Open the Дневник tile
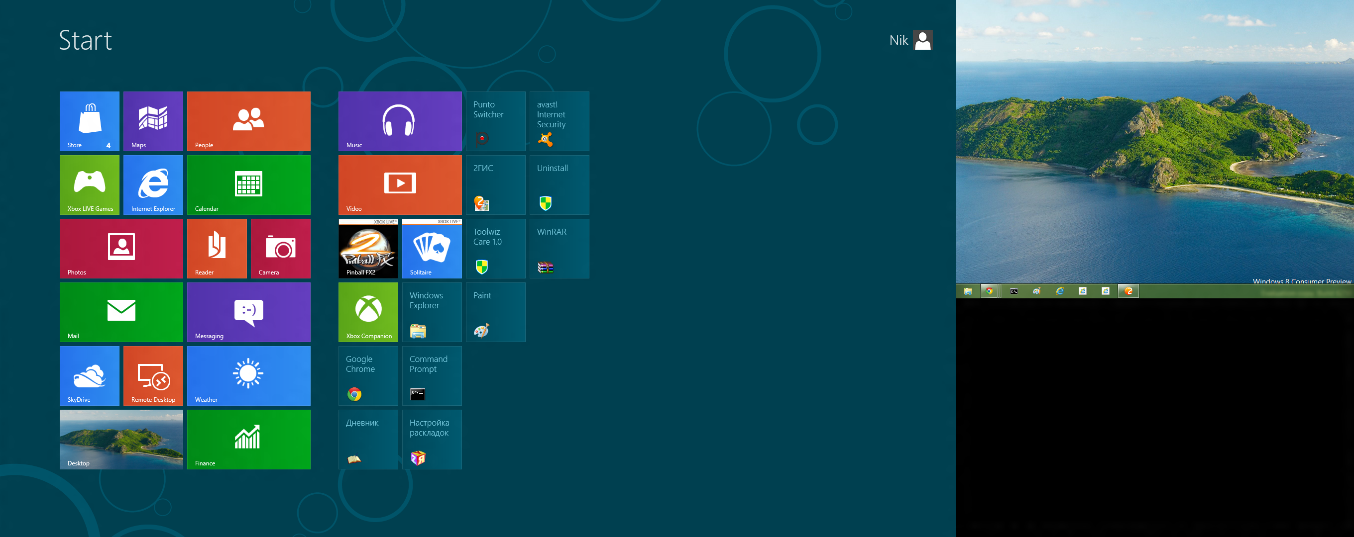 [368, 440]
